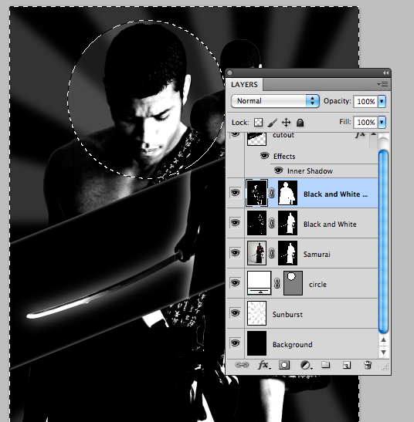Open the Fill value dropdown arrow
Screen dimensions: 414x422
point(382,122)
